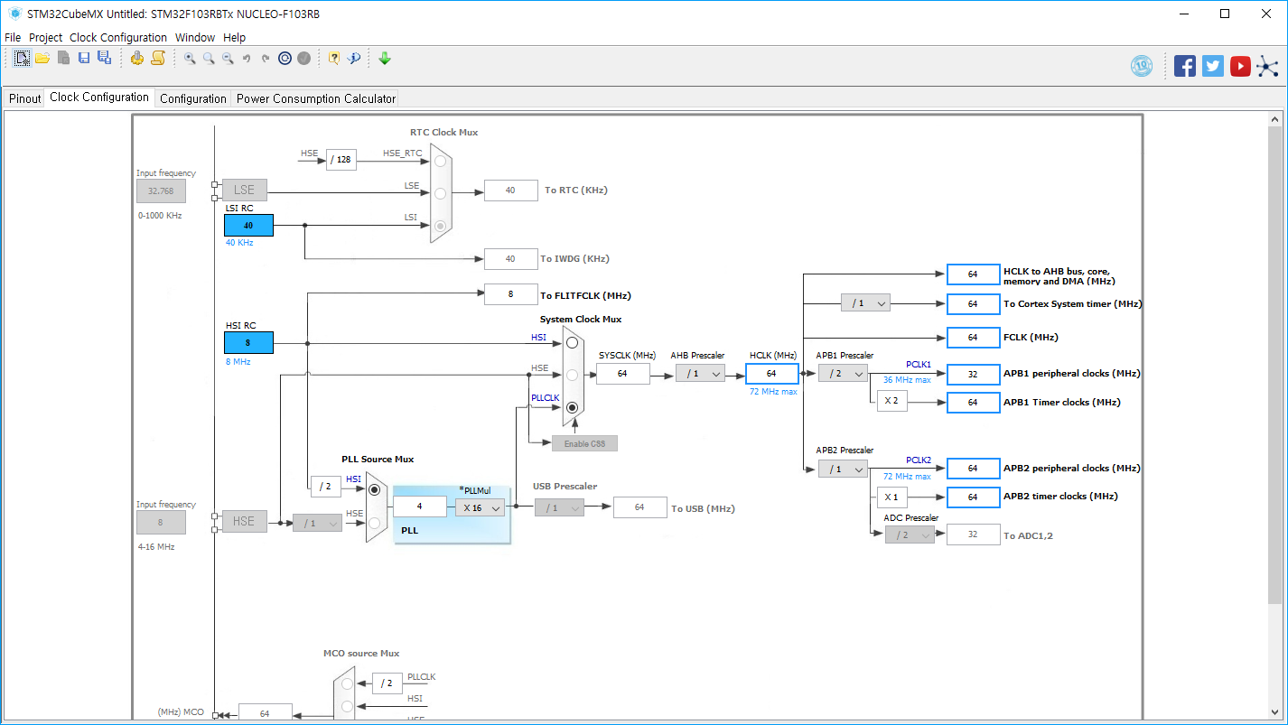Click the New Project toolbar icon
The width and height of the screenshot is (1288, 725).
(x=22, y=59)
